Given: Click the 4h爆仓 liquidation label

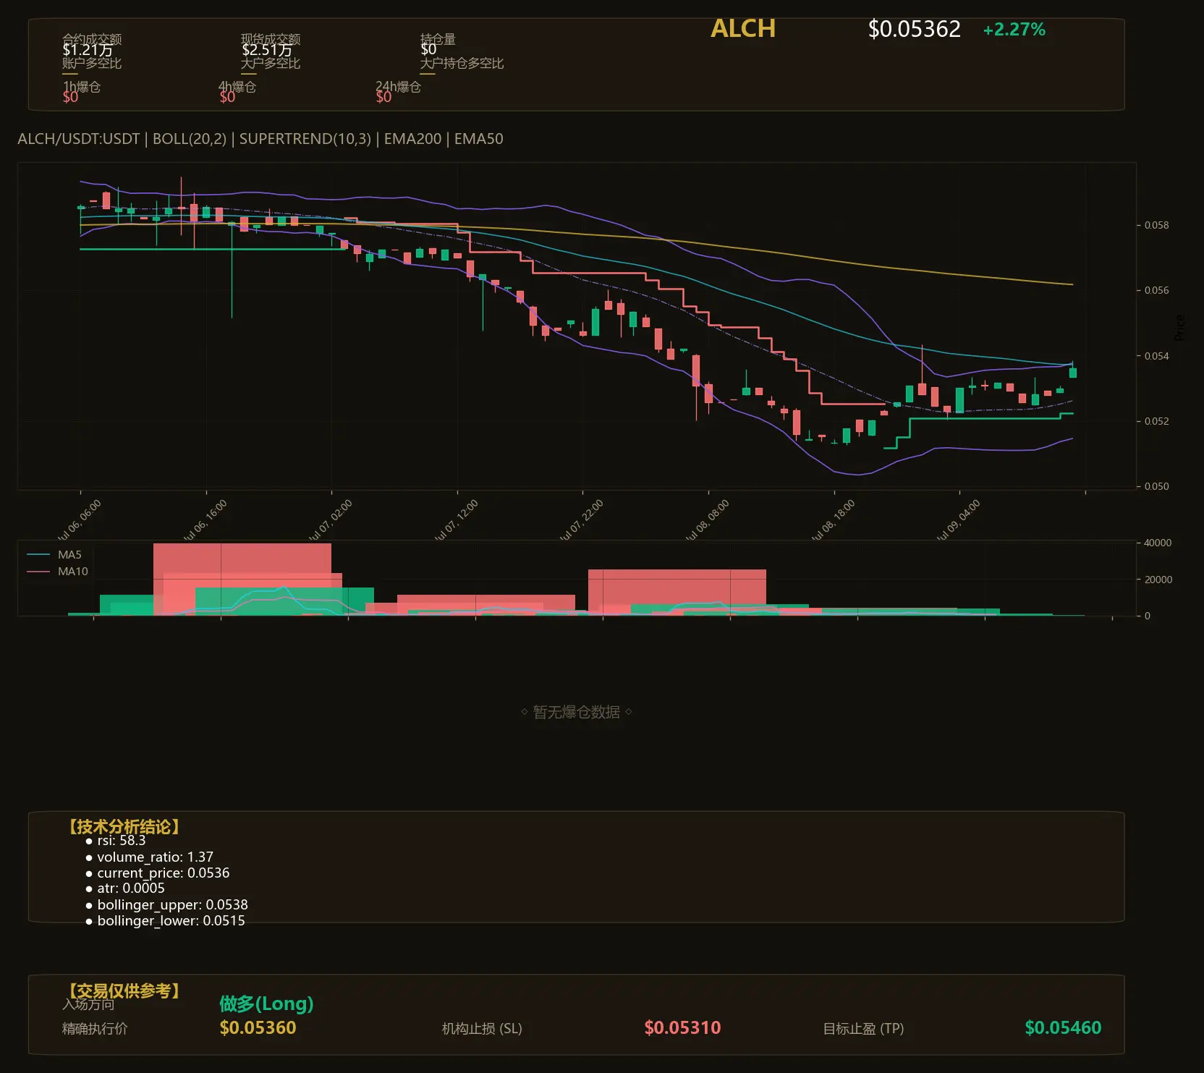Looking at the screenshot, I should (x=237, y=87).
